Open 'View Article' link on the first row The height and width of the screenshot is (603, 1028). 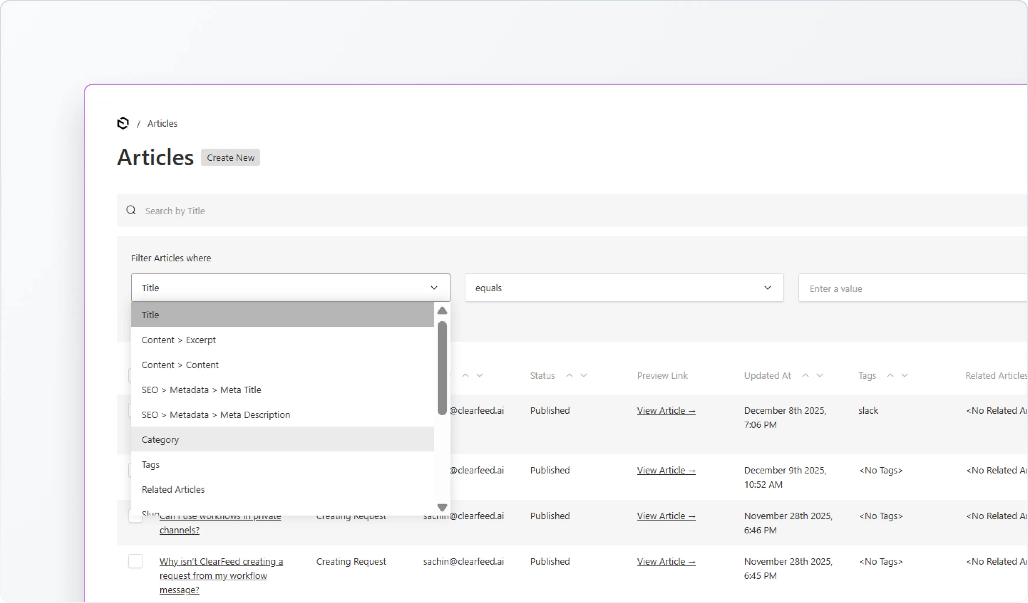[x=666, y=410]
